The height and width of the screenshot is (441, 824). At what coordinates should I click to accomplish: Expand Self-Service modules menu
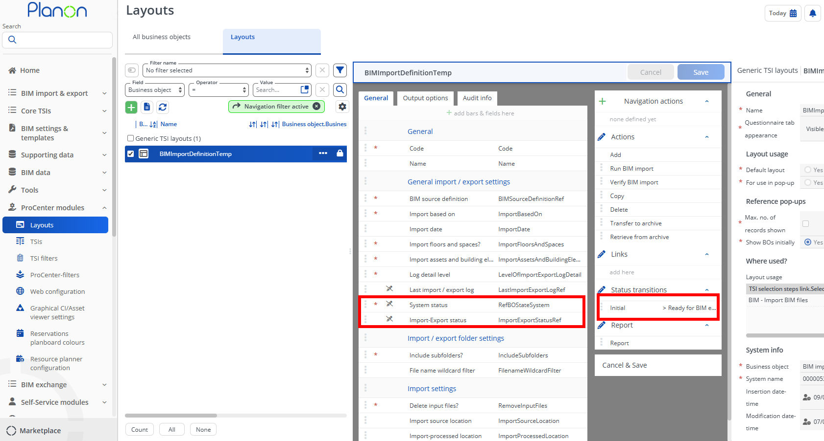58,402
